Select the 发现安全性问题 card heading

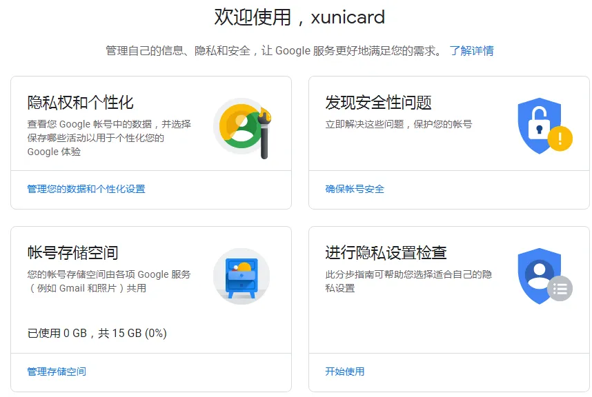(x=378, y=103)
